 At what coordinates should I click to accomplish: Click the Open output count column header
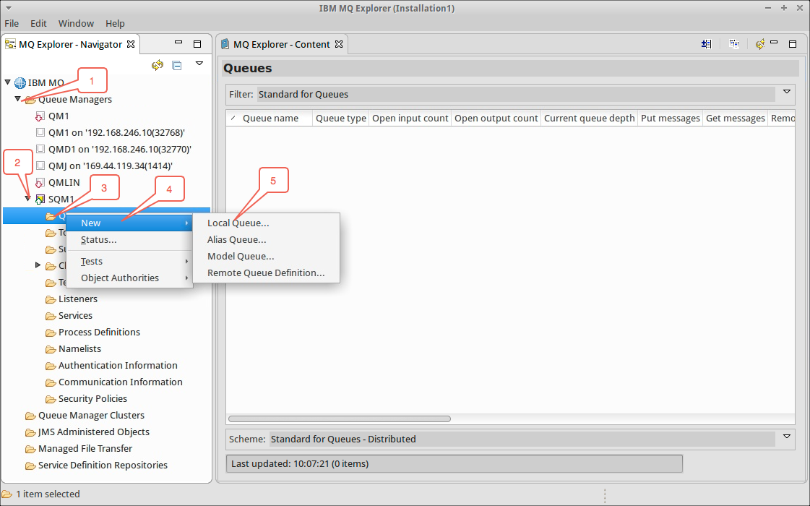click(496, 119)
